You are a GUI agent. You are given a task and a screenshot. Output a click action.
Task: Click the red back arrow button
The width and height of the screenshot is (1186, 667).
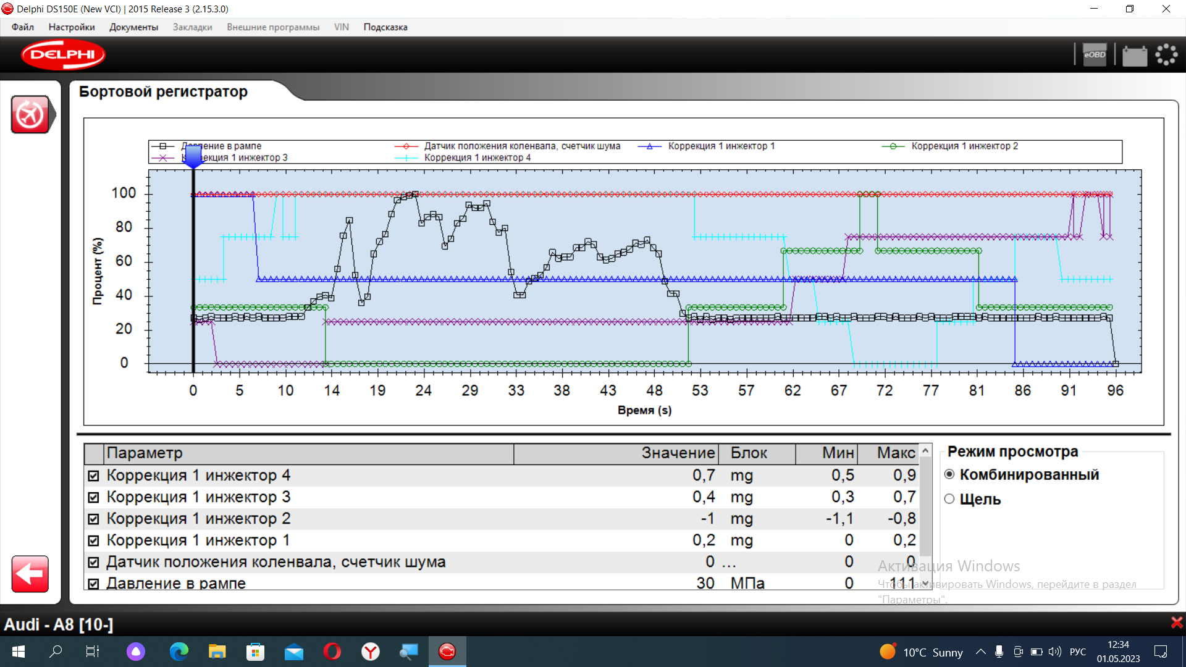(30, 574)
